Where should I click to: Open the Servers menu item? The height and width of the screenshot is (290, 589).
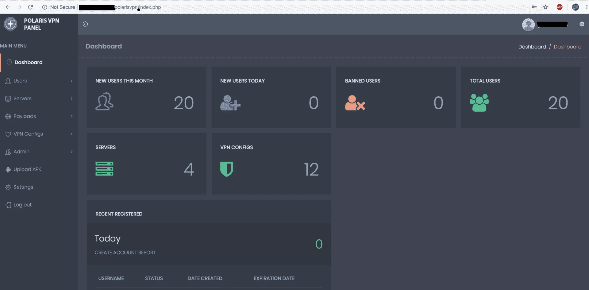(39, 99)
